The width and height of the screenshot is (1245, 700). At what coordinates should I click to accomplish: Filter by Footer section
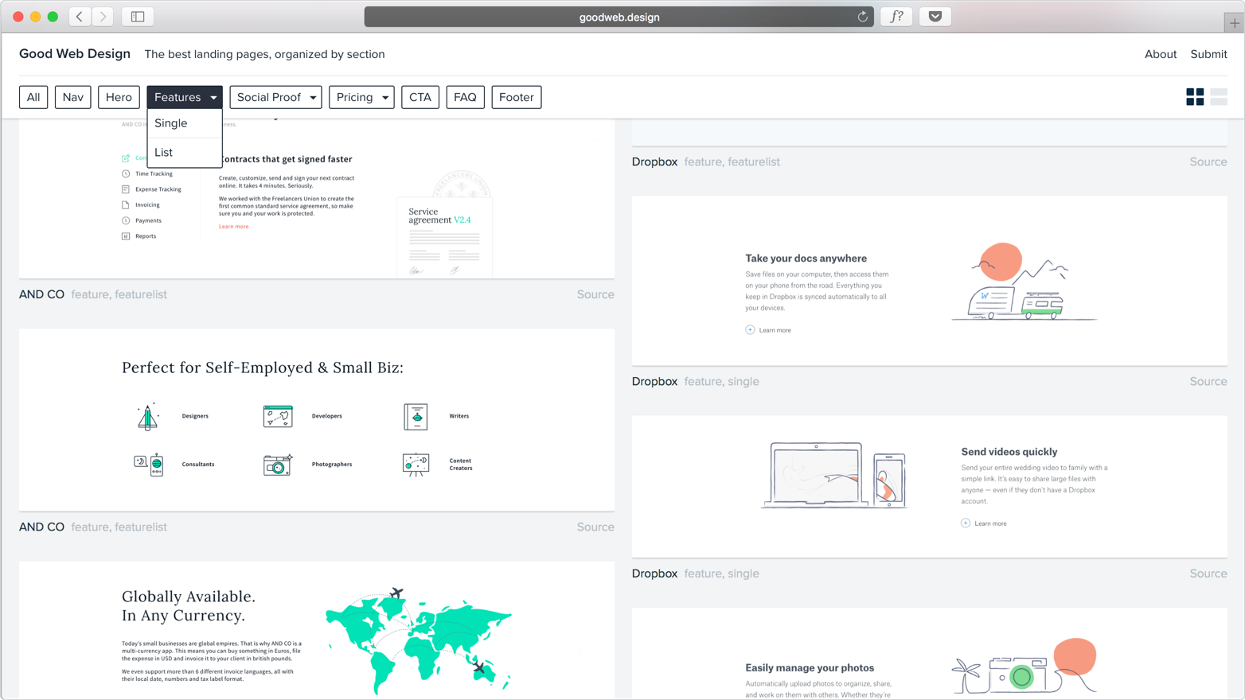point(517,97)
